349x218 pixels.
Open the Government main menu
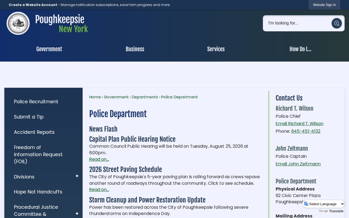pos(49,49)
